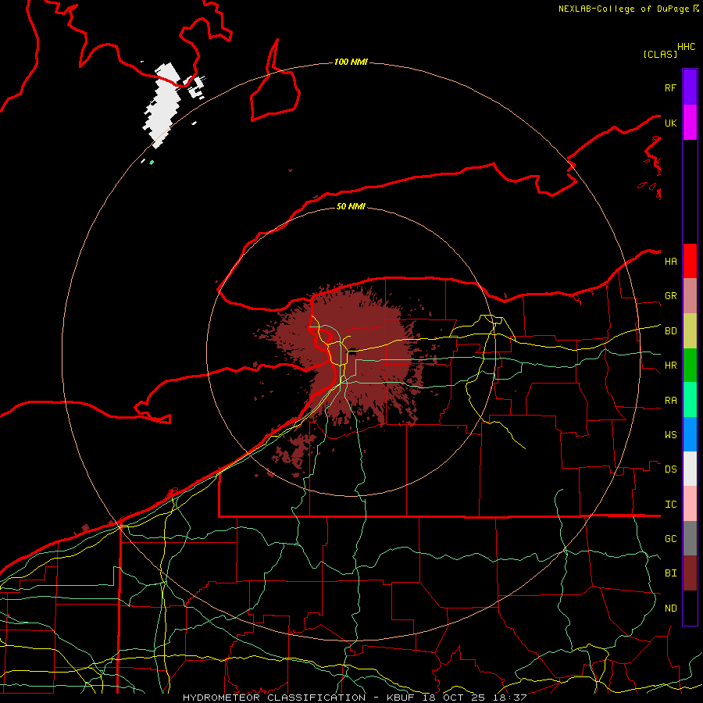Click the RA legend label
Viewport: 703px width, 703px height.
tap(671, 401)
